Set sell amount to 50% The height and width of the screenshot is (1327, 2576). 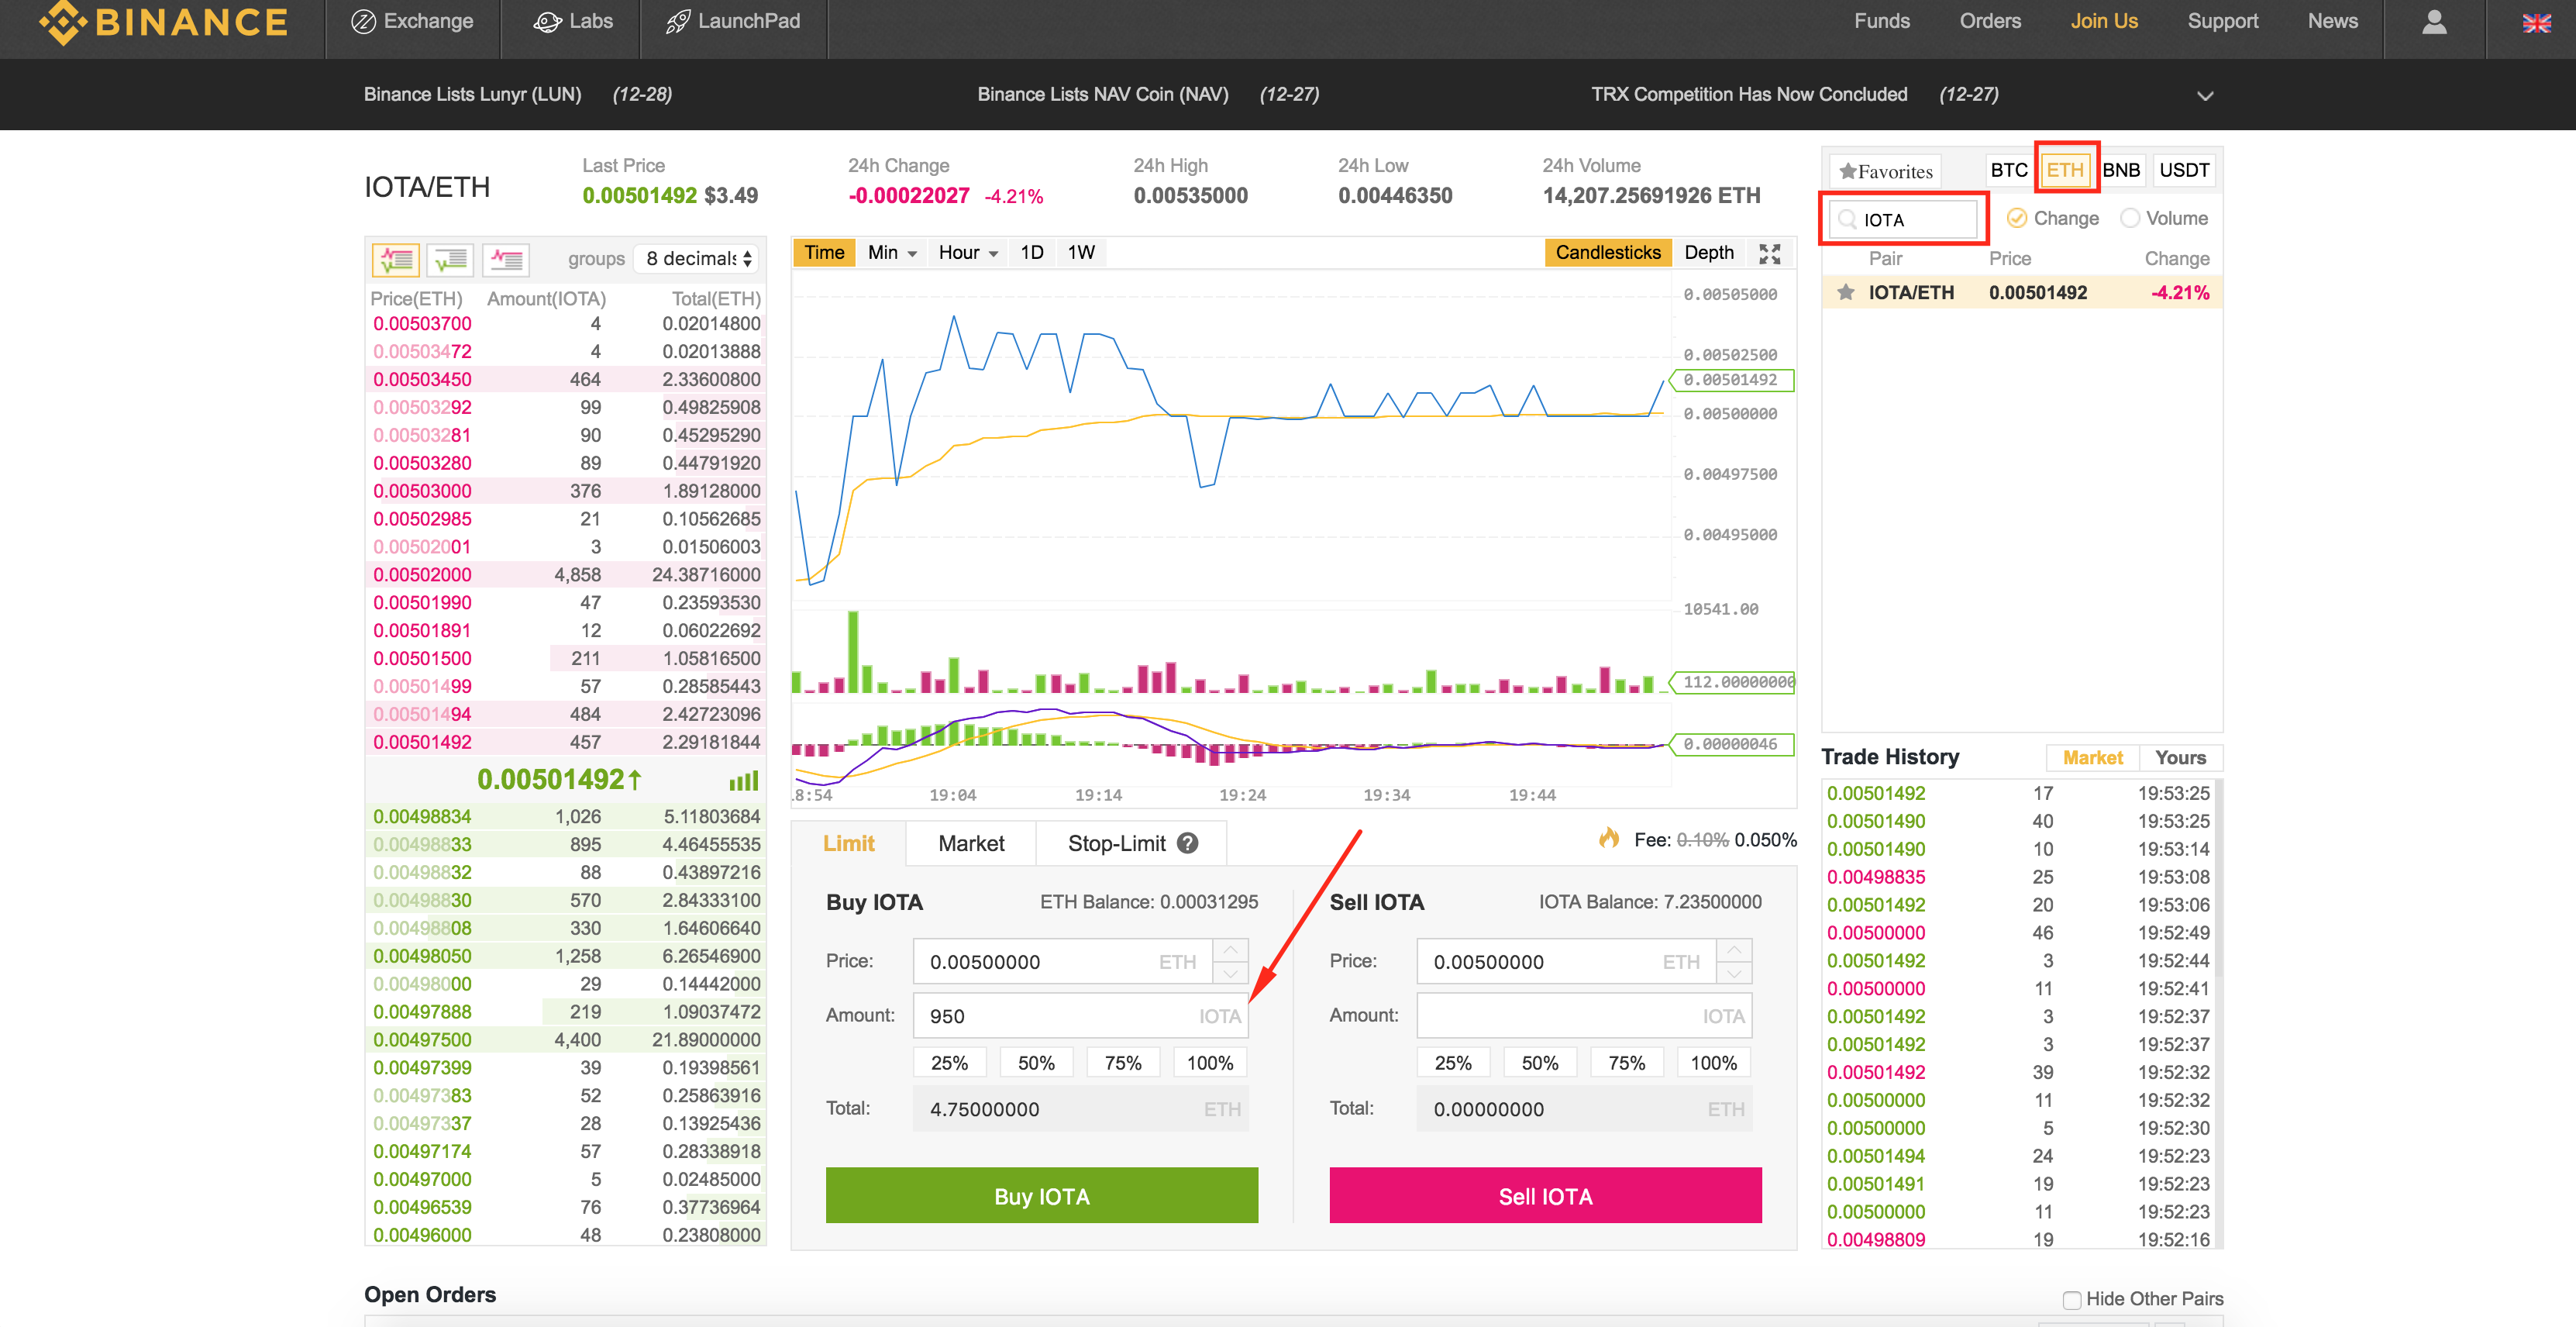coord(1539,1062)
